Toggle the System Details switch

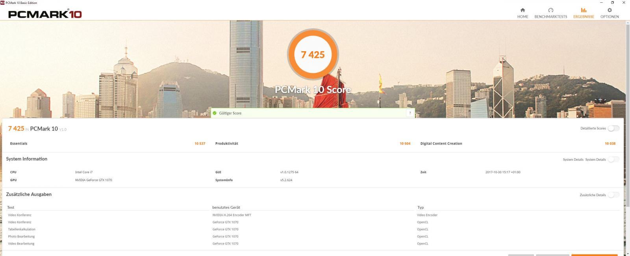coord(613,160)
